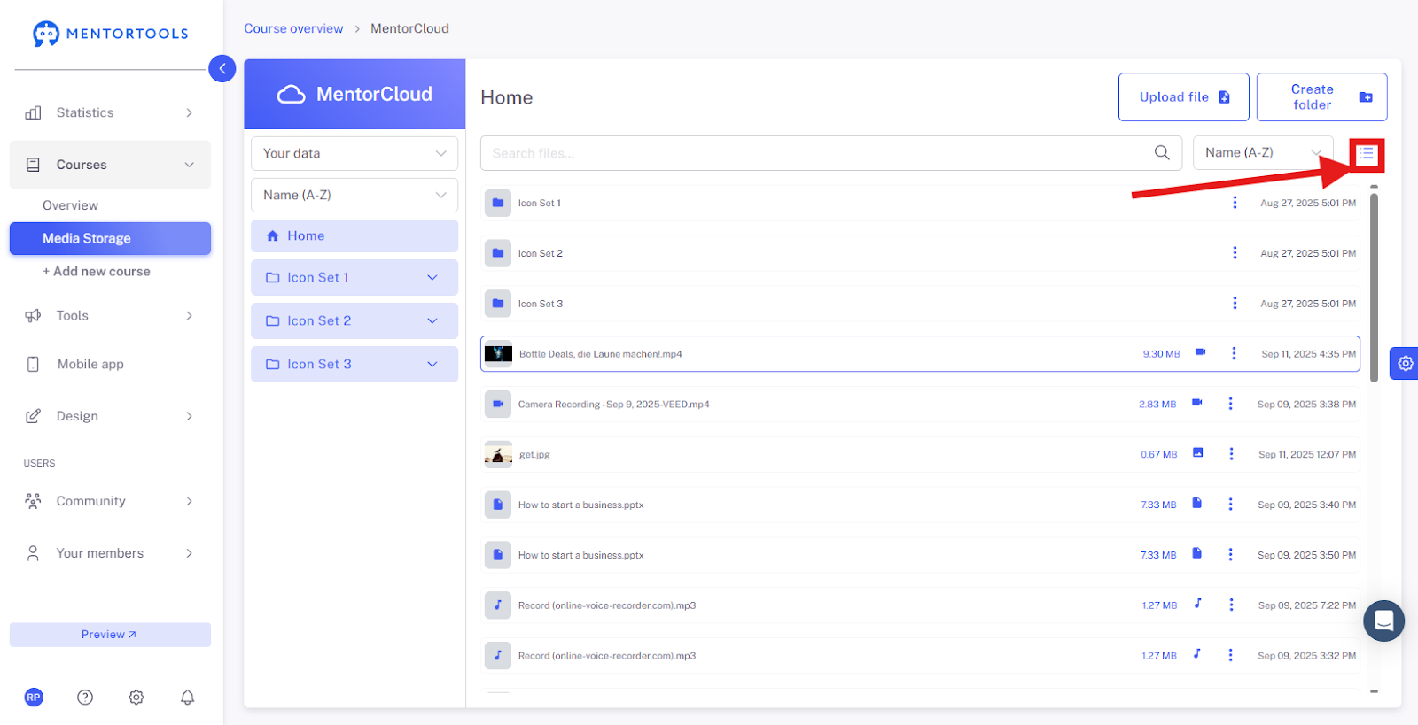1418x725 pixels.
Task: Collapse the sidebar with the round arrow button
Action: [222, 68]
